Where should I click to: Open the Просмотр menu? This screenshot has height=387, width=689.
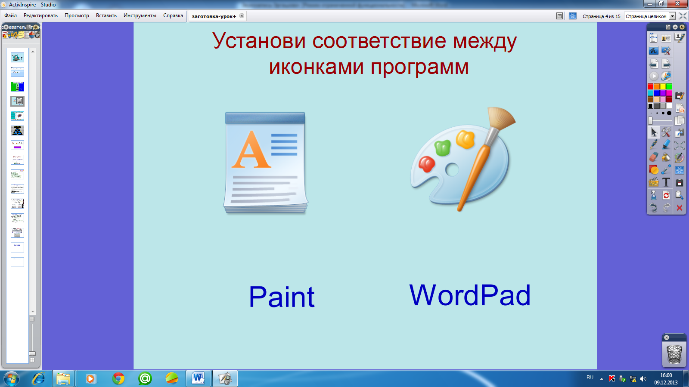click(x=77, y=15)
